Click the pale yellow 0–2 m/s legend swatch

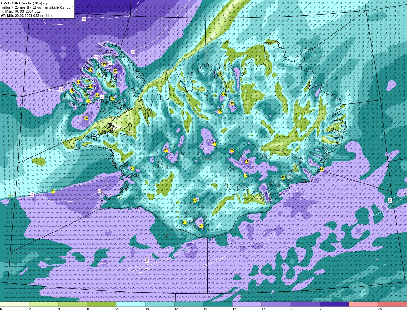tap(15, 304)
